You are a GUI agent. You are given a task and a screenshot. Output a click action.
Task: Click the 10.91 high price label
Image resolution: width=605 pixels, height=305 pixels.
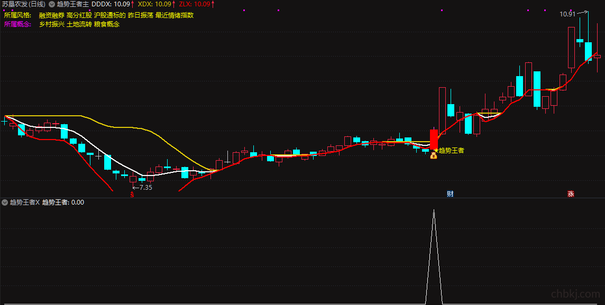point(567,14)
